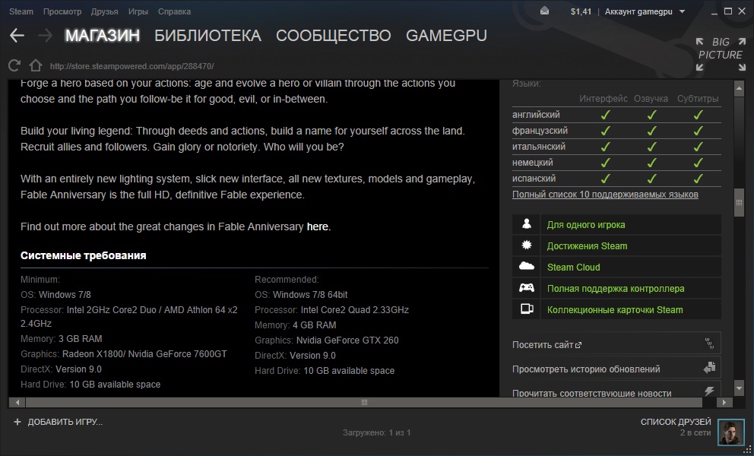Click the single-player person icon
The height and width of the screenshot is (456, 754).
click(x=527, y=224)
